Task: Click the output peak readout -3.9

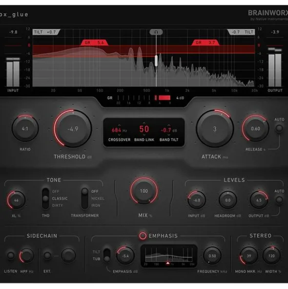Action: point(275,32)
